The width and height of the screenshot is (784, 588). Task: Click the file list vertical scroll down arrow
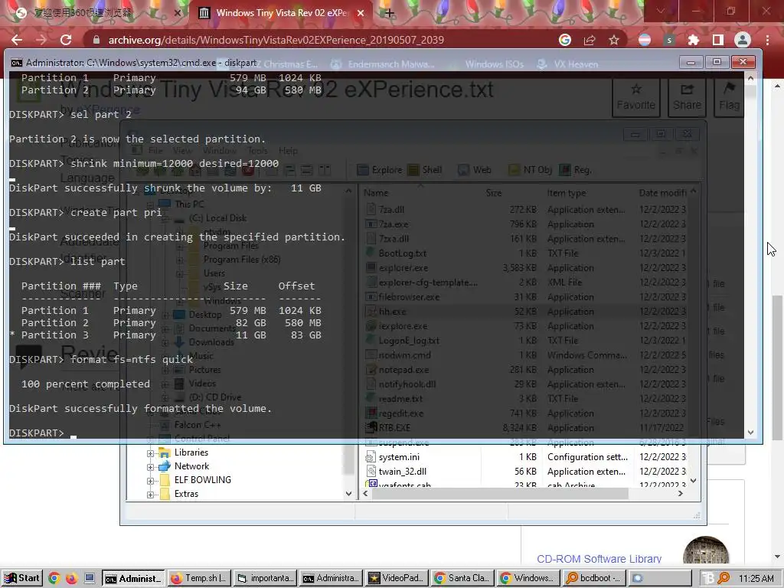(693, 481)
